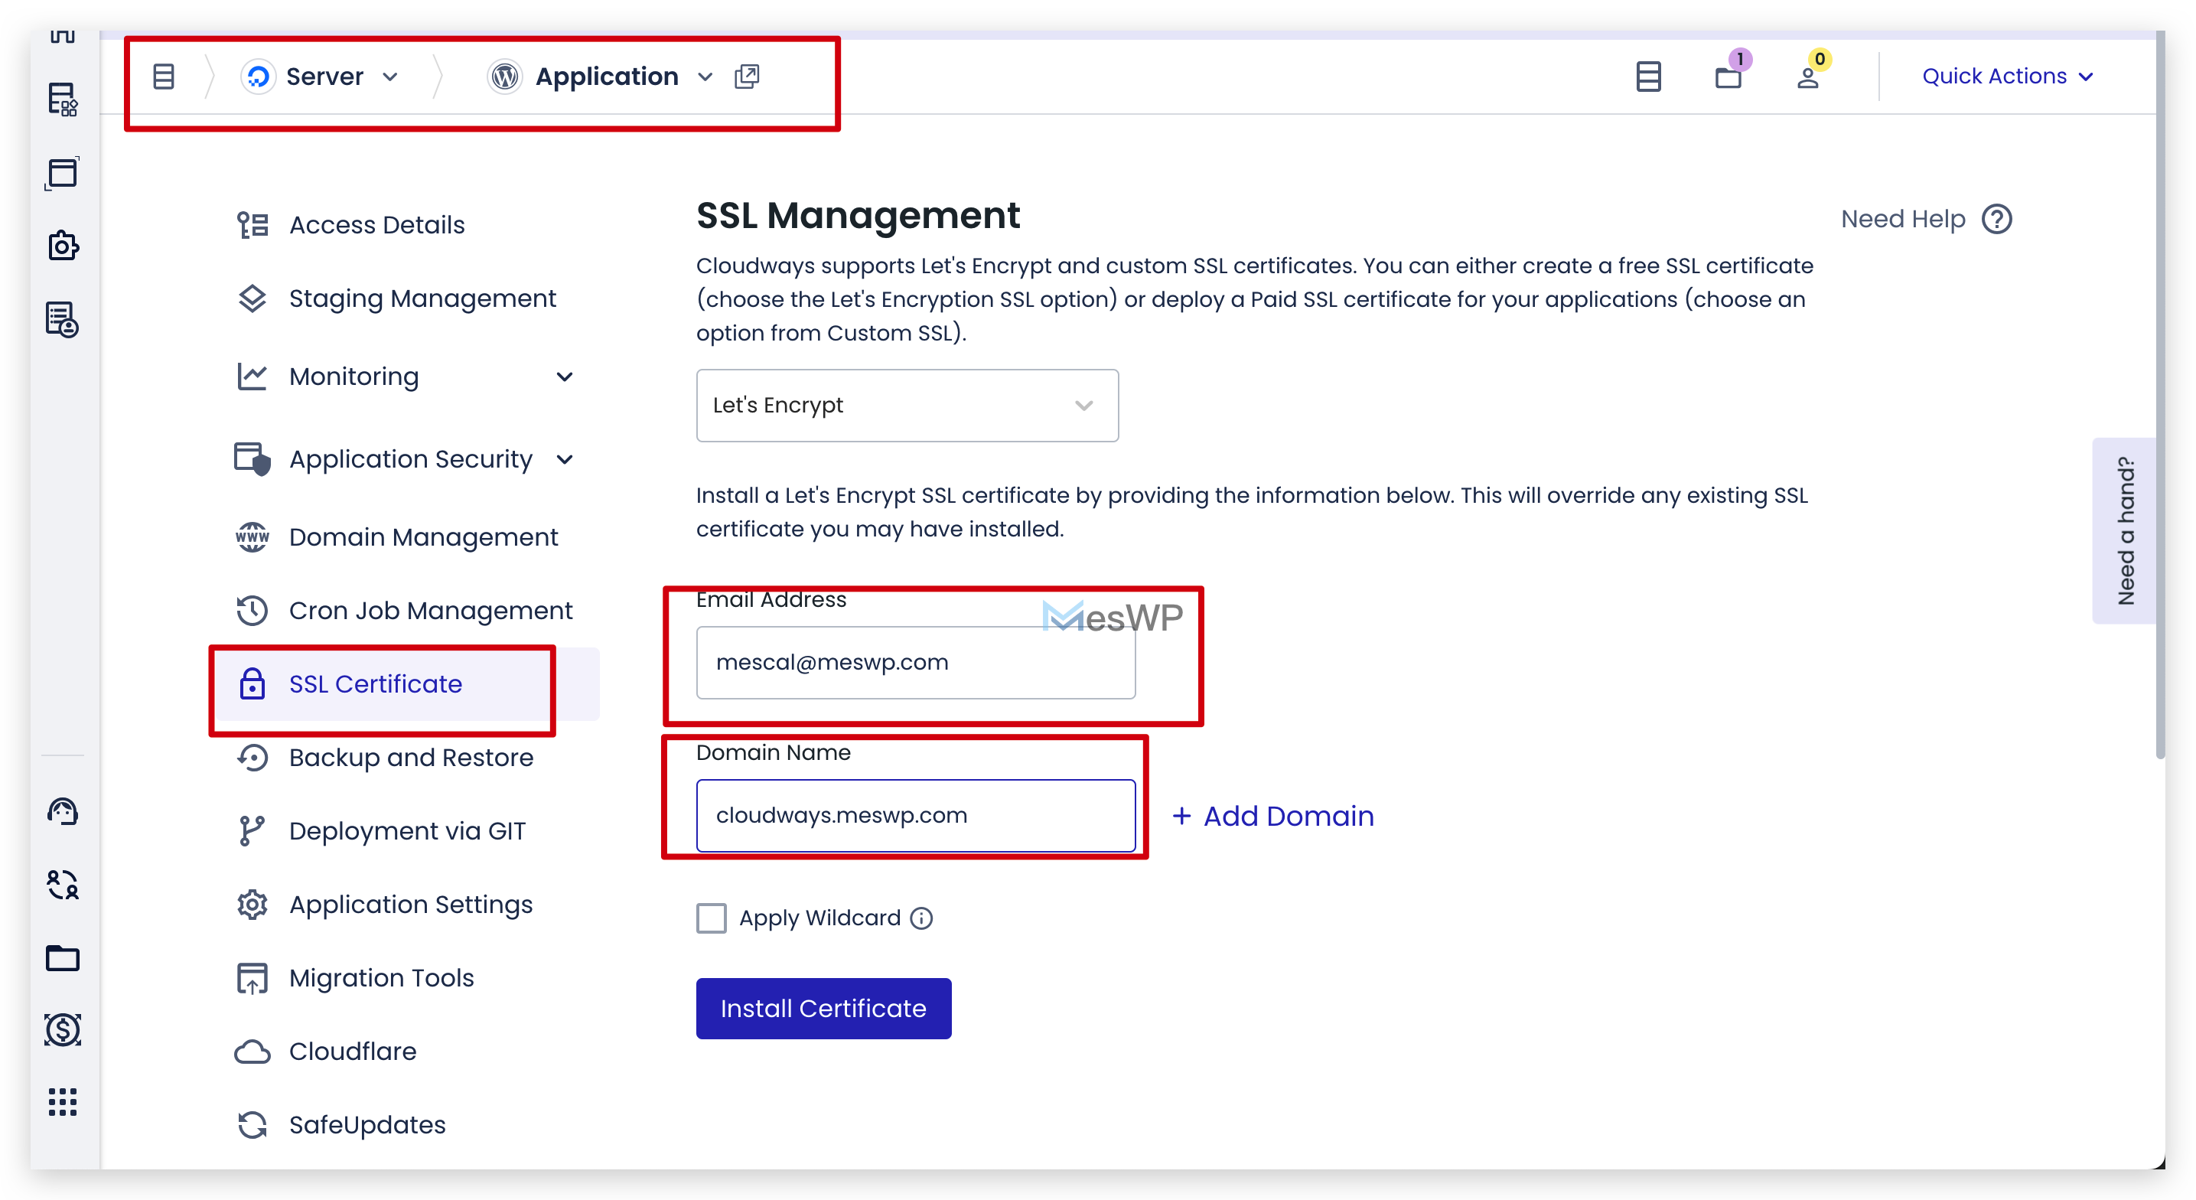This screenshot has width=2196, height=1200.
Task: Click the help question mark icon
Action: (1996, 219)
